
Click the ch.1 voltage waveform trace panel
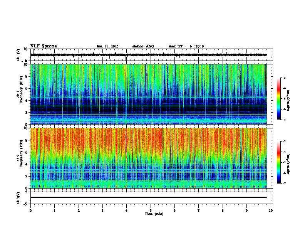click(x=151, y=55)
